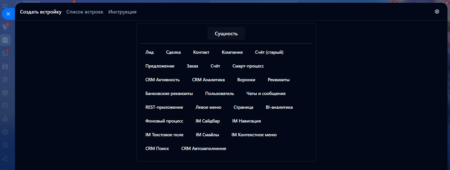Click the bar chart analytics sidebar icon

point(5,119)
